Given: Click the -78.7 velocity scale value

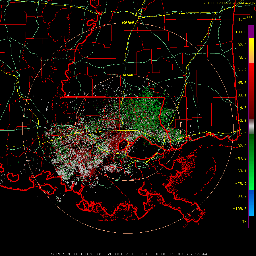Looking at the screenshot, I should pos(241,184).
